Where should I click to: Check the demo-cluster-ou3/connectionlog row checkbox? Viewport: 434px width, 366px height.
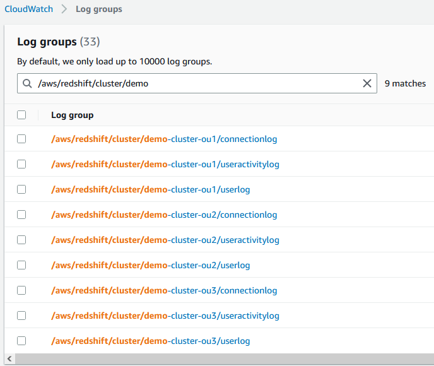click(21, 290)
